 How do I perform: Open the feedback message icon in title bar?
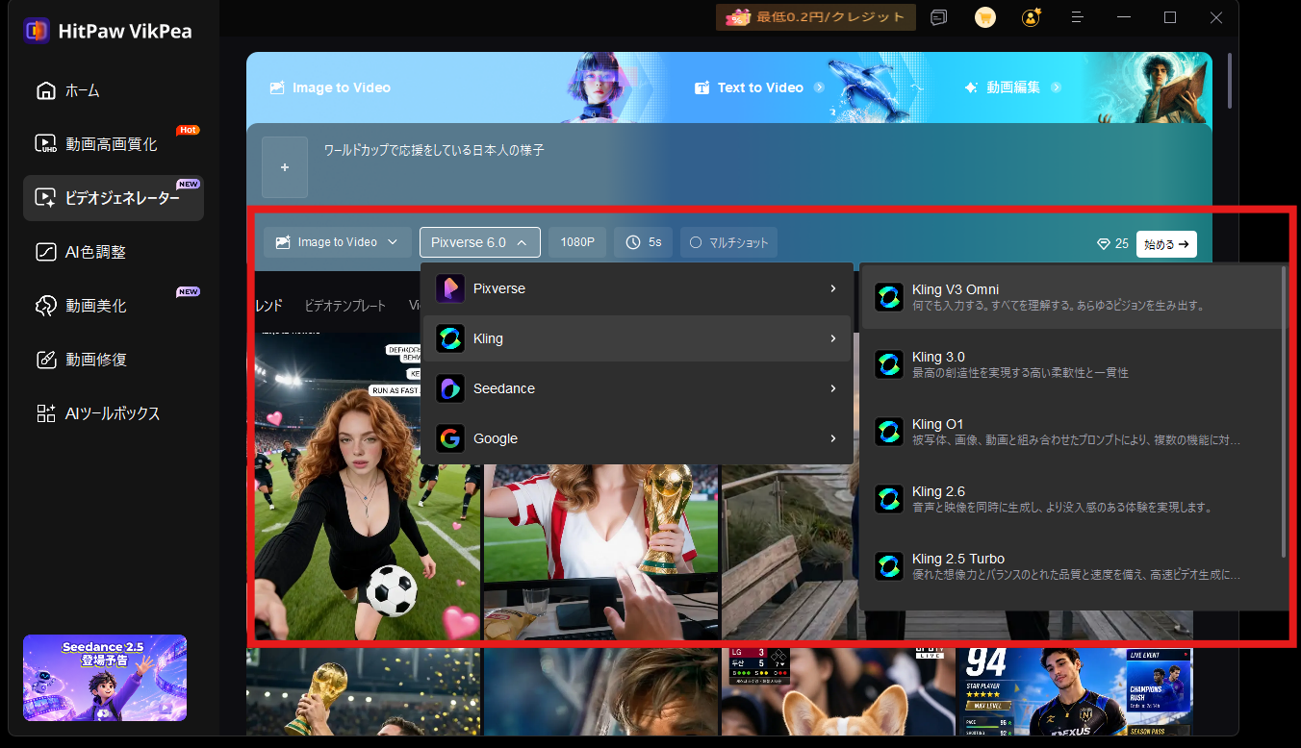click(x=939, y=17)
